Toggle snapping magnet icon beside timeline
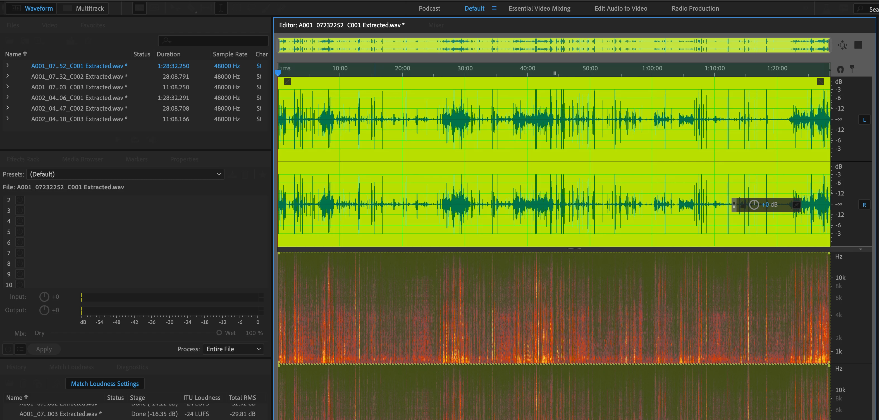The height and width of the screenshot is (420, 879). [x=840, y=69]
